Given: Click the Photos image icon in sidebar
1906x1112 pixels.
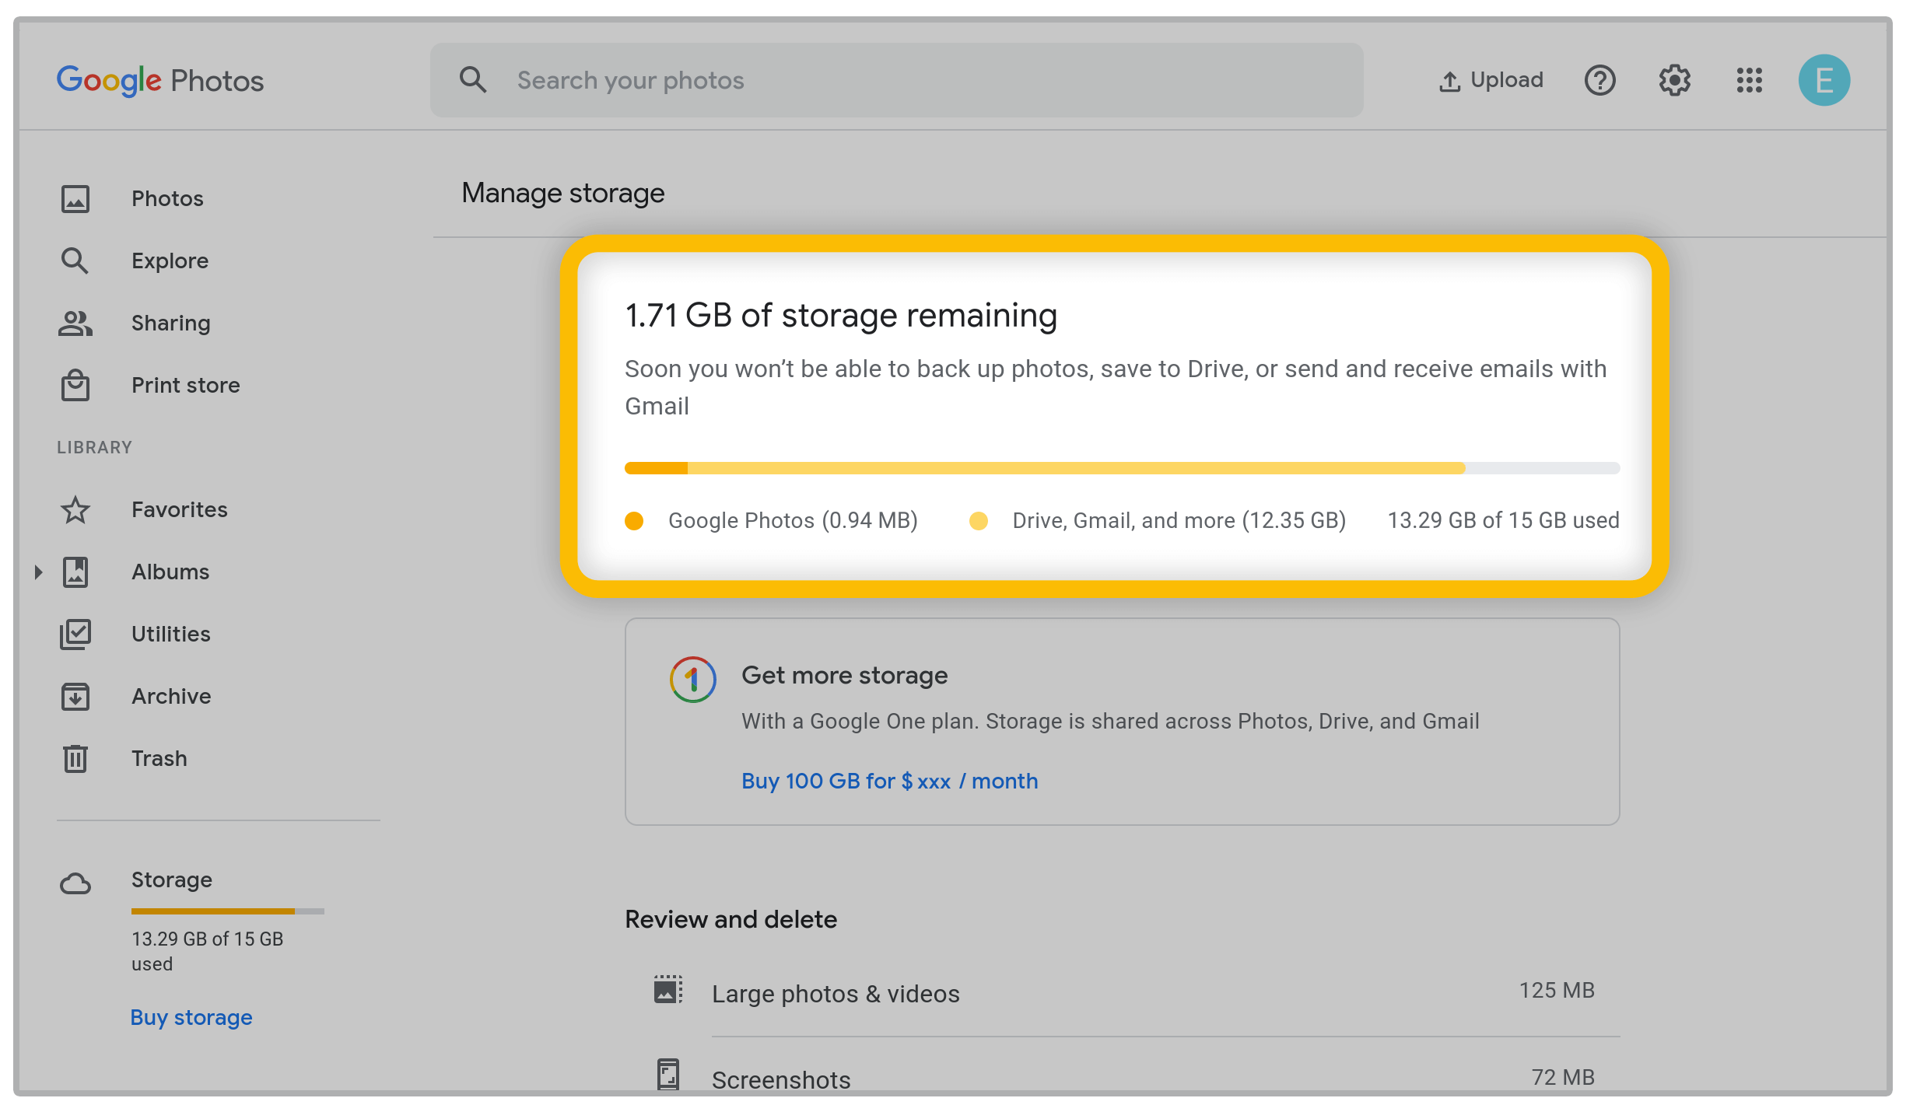Looking at the screenshot, I should 75,199.
